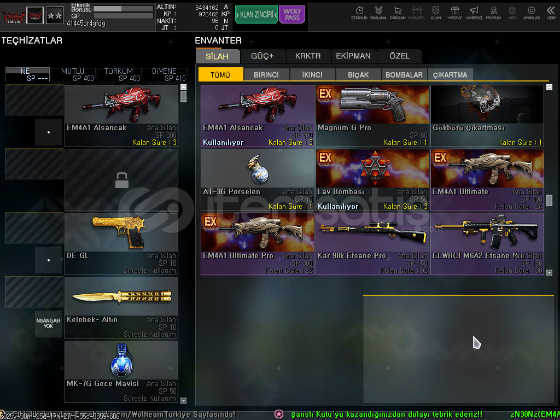Screen dimensions: 560x420
Task: Select the TÜRKÜM SP 460 loadout
Action: [x=119, y=74]
